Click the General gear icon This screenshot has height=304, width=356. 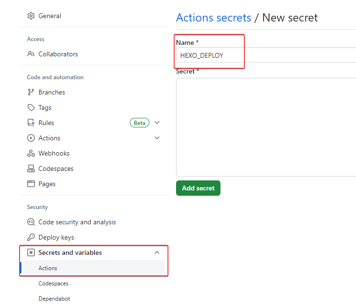click(x=31, y=16)
